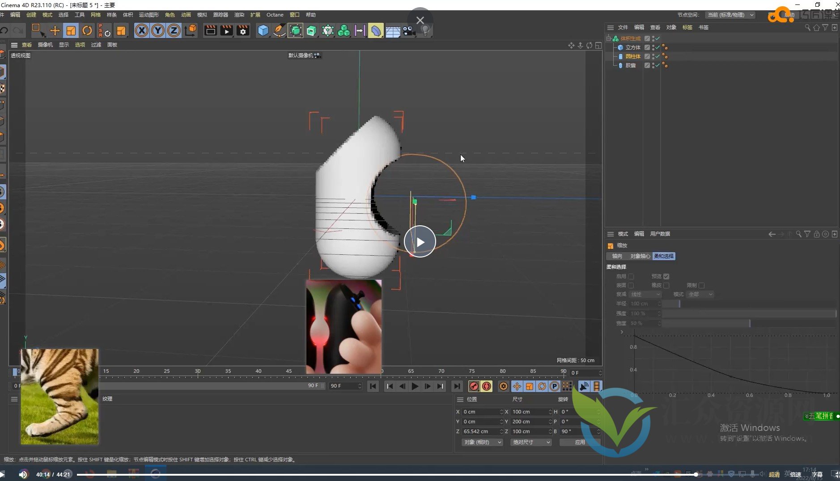Click the Render View icon
840x481 pixels.
click(x=210, y=30)
